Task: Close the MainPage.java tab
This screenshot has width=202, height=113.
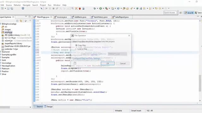Action: 51,17
